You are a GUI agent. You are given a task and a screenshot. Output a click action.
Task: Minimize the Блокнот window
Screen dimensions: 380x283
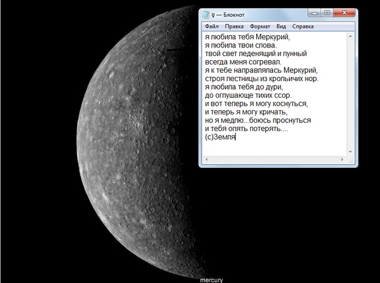coord(314,13)
